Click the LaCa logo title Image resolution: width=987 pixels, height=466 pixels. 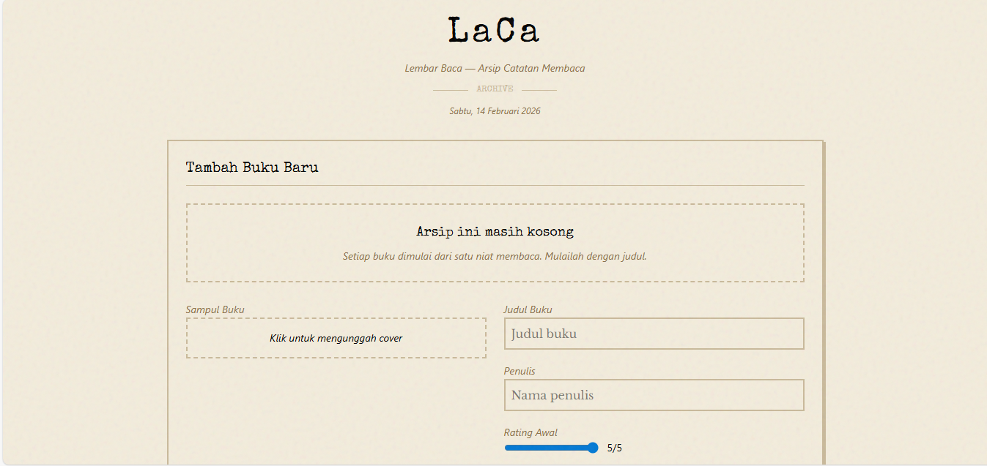(x=494, y=31)
